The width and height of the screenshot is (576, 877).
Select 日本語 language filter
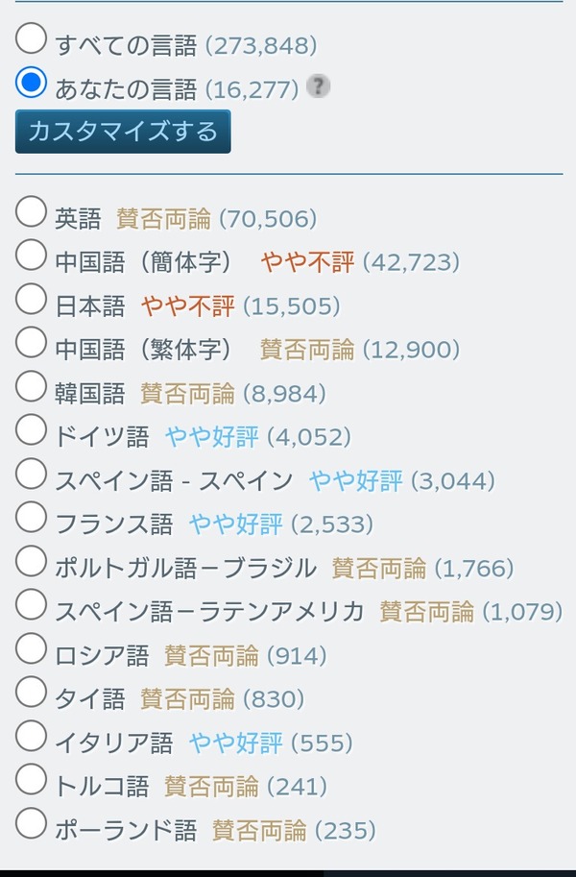31,300
